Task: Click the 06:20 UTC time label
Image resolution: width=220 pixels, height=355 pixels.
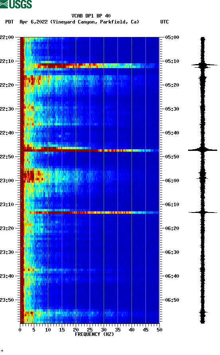Action: click(x=172, y=228)
